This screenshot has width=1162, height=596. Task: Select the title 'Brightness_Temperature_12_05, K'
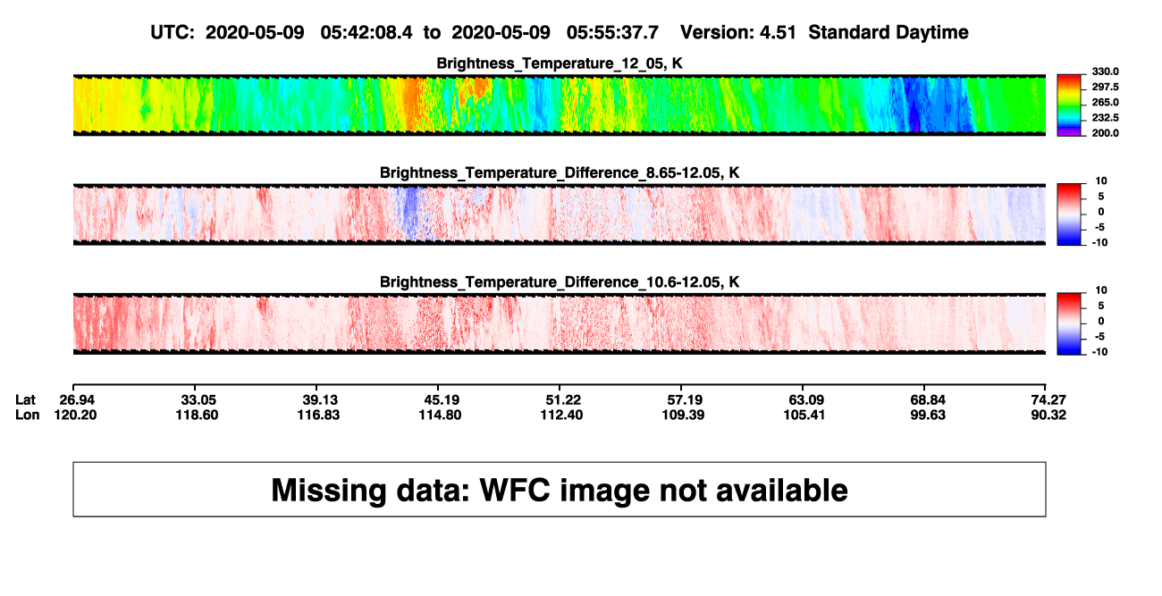coord(560,63)
